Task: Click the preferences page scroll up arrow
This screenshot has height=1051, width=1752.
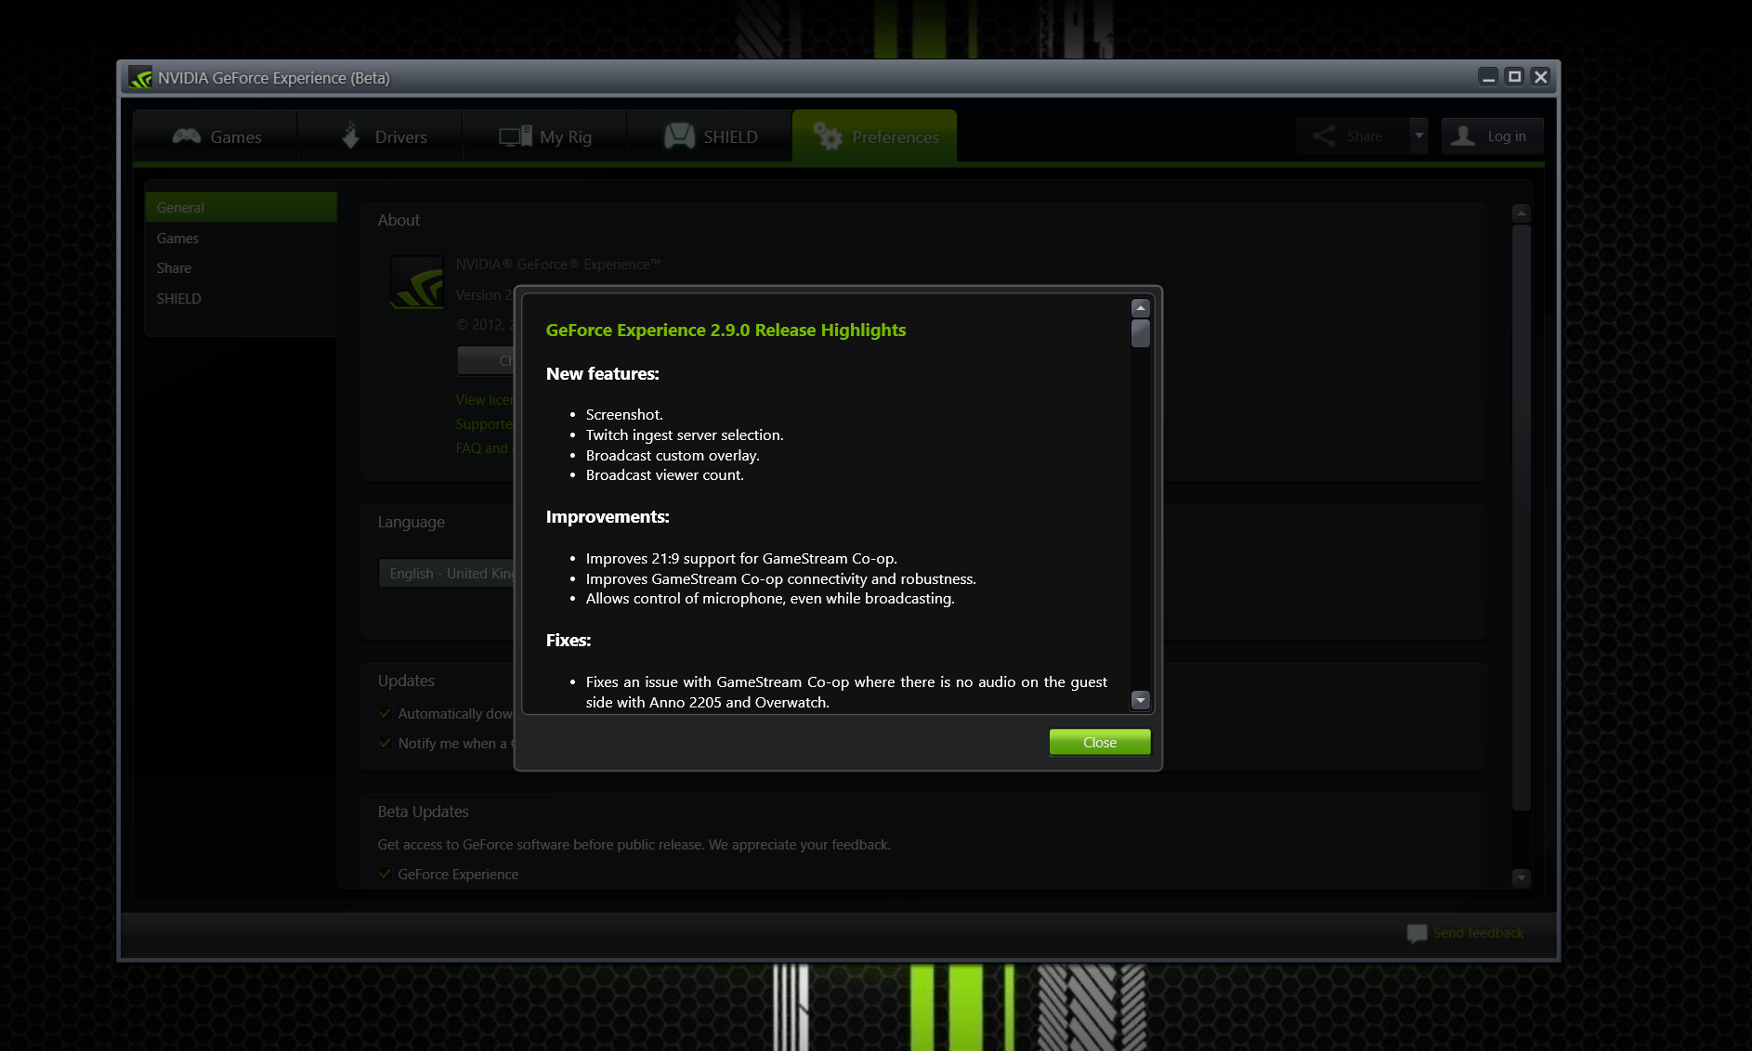Action: pyautogui.click(x=1521, y=213)
